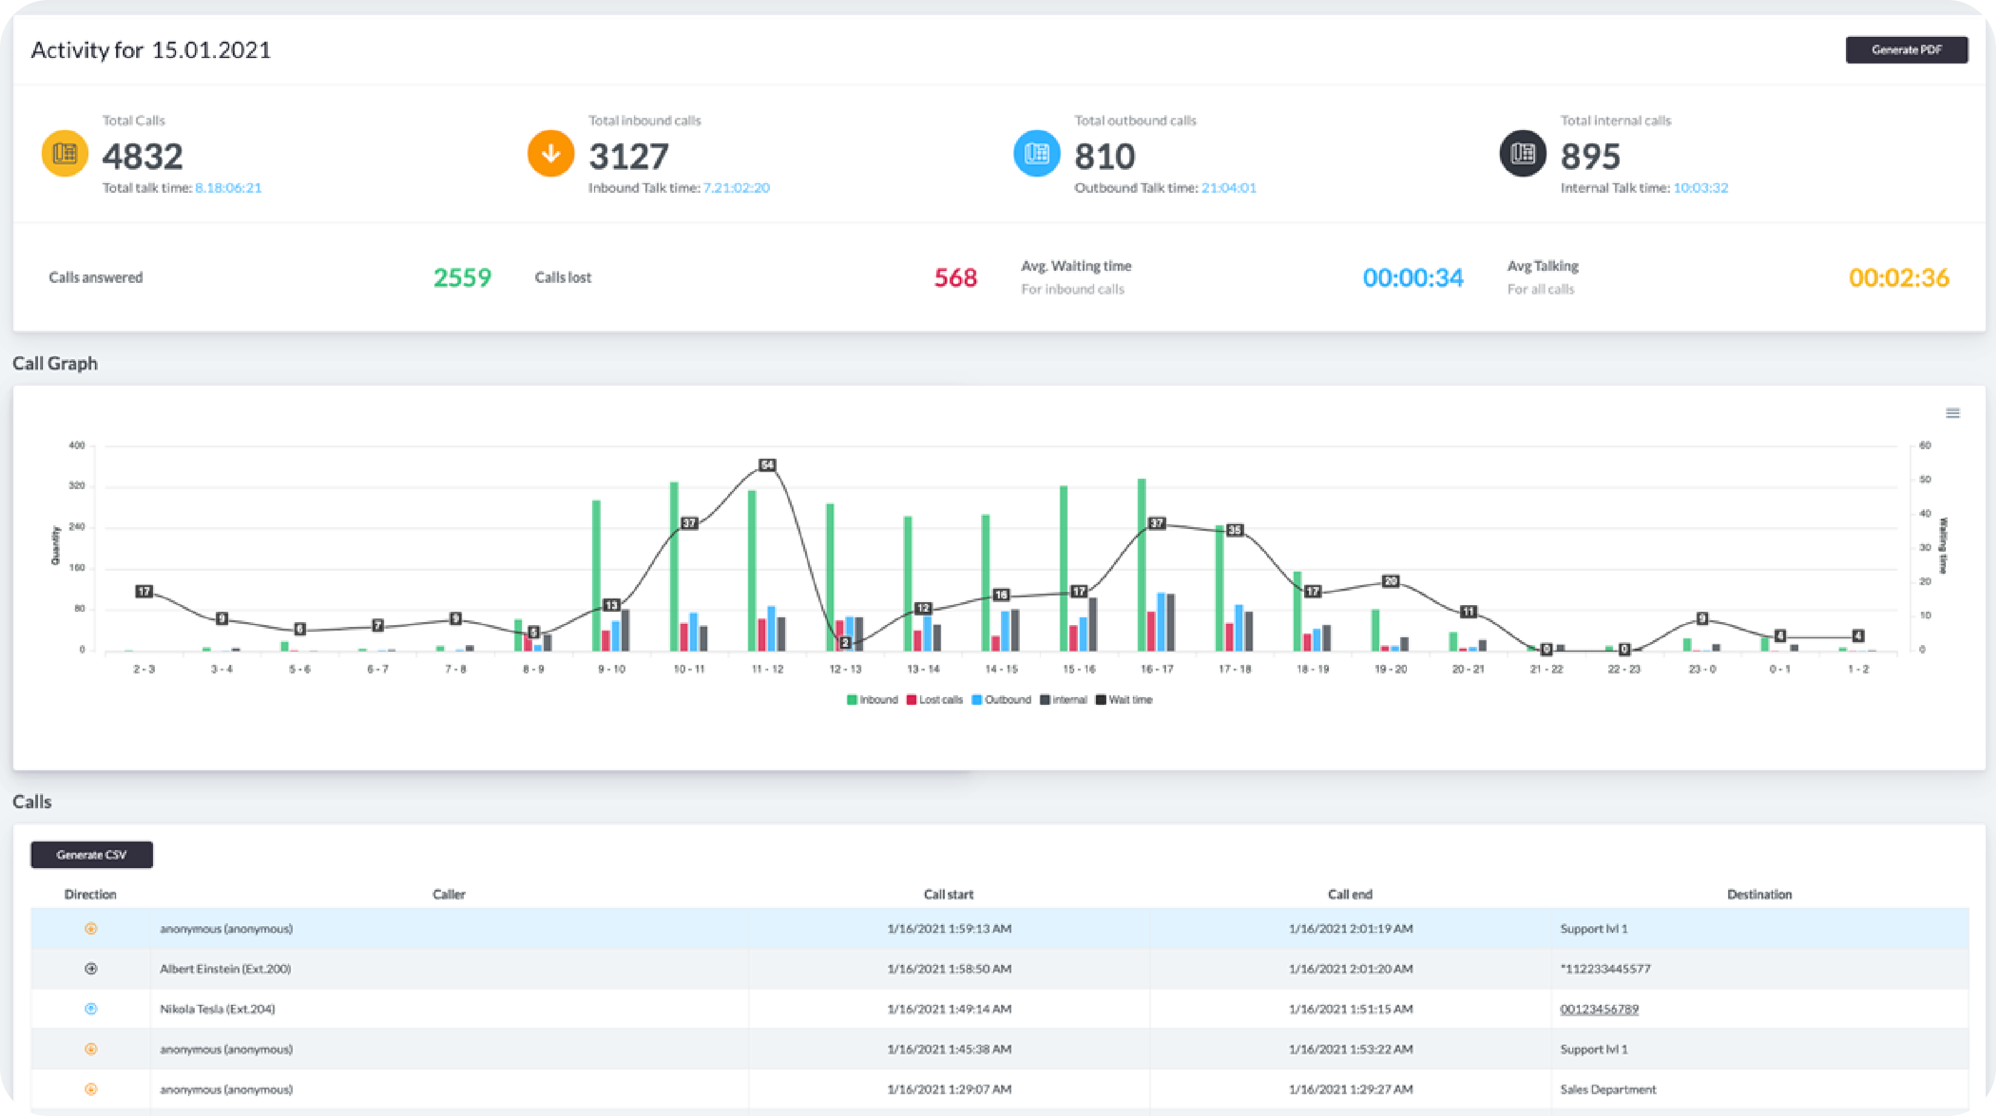Click Avg Talking value 00:02:36

click(x=1899, y=277)
